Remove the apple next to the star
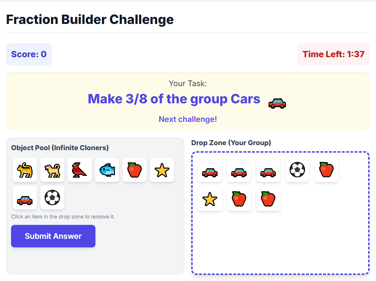This screenshot has height=281, width=376. 239,199
